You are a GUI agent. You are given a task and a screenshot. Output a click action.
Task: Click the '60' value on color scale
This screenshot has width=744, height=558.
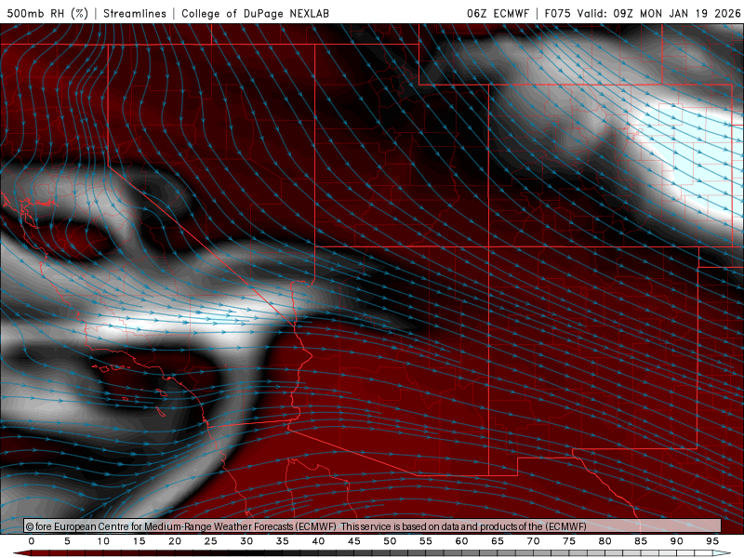[461, 541]
